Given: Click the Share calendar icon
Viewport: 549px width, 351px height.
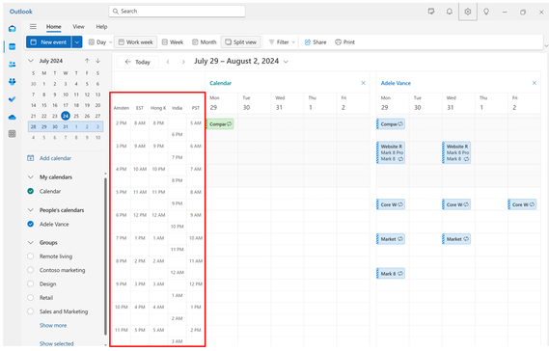Looking at the screenshot, I should 308,42.
